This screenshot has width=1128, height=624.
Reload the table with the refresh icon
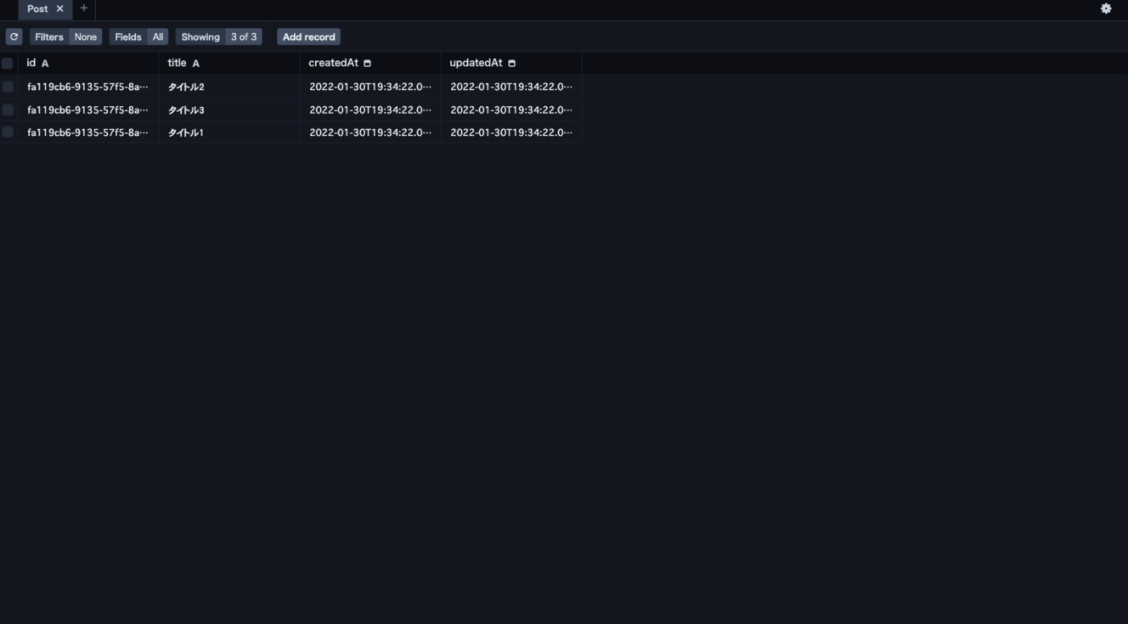click(14, 37)
